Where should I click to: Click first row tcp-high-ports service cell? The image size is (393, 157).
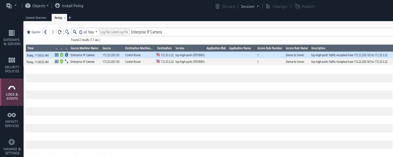[190, 55]
